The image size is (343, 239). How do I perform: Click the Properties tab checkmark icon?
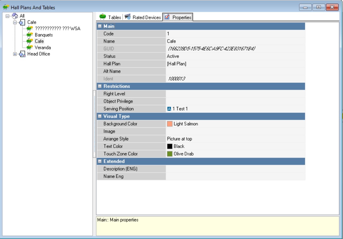(167, 17)
